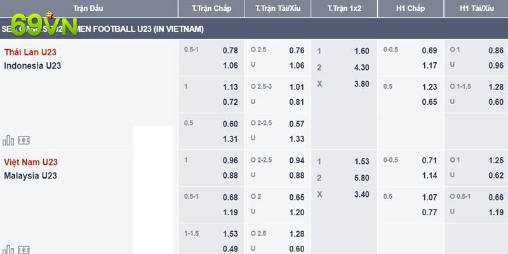The image size is (508, 254).
Task: Select over 2.5 odds 0.76
Action: (297, 51)
